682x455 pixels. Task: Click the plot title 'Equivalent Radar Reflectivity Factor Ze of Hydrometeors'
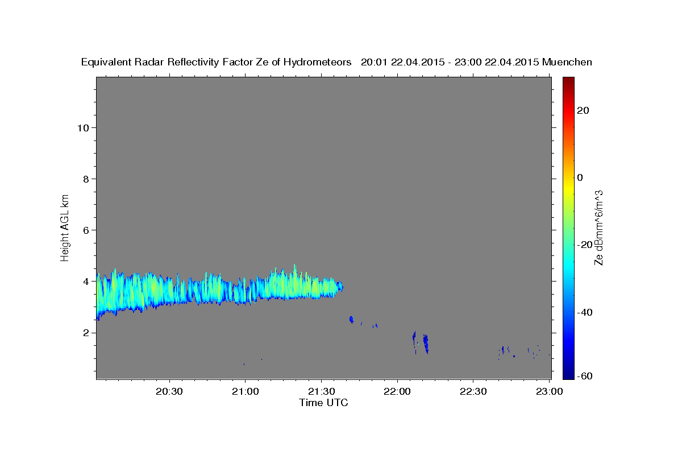(x=217, y=62)
